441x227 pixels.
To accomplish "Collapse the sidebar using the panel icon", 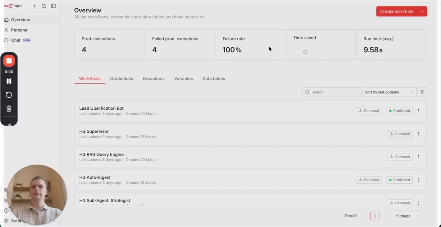I will tap(53, 6).
